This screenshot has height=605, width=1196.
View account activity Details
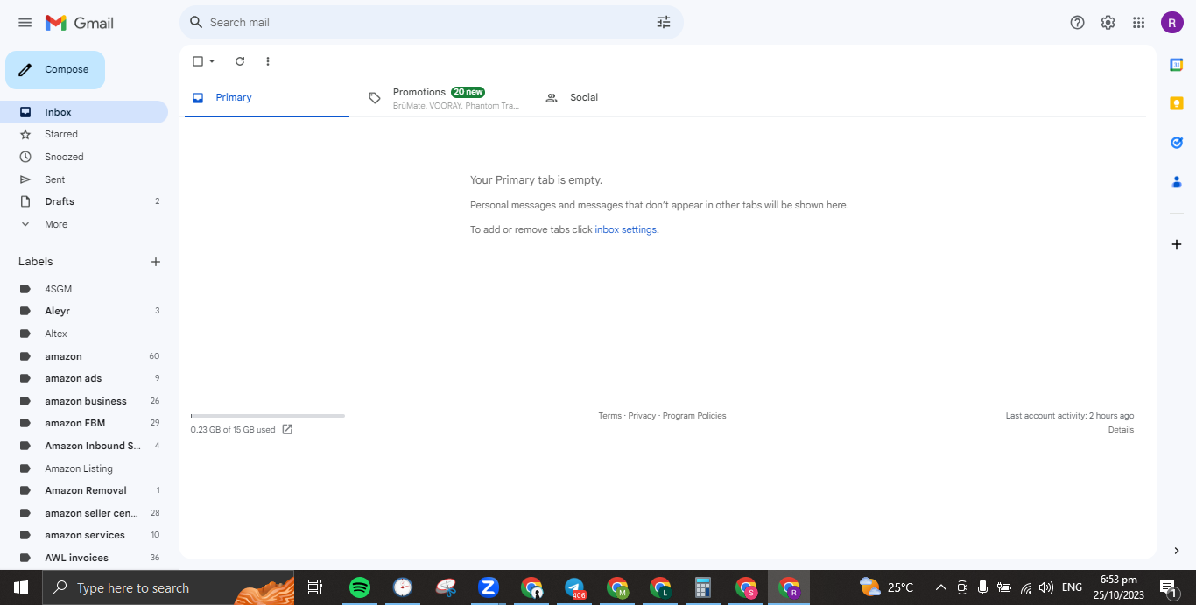1121,430
